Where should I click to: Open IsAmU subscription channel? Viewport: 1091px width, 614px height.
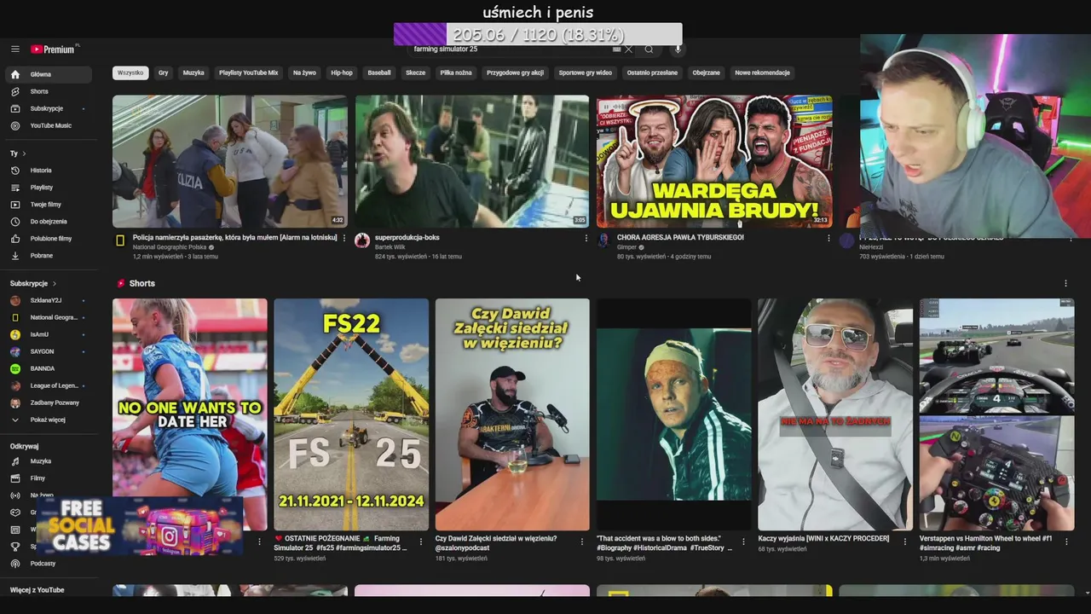pyautogui.click(x=48, y=334)
